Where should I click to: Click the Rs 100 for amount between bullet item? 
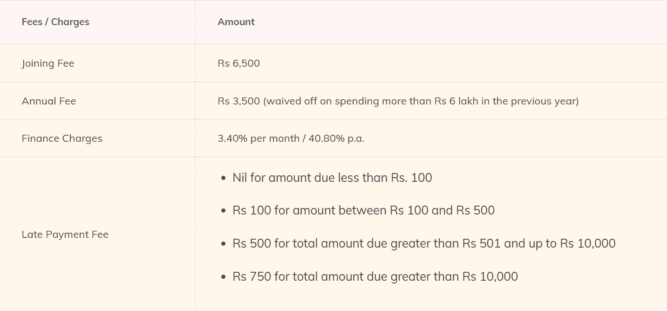pyautogui.click(x=363, y=210)
